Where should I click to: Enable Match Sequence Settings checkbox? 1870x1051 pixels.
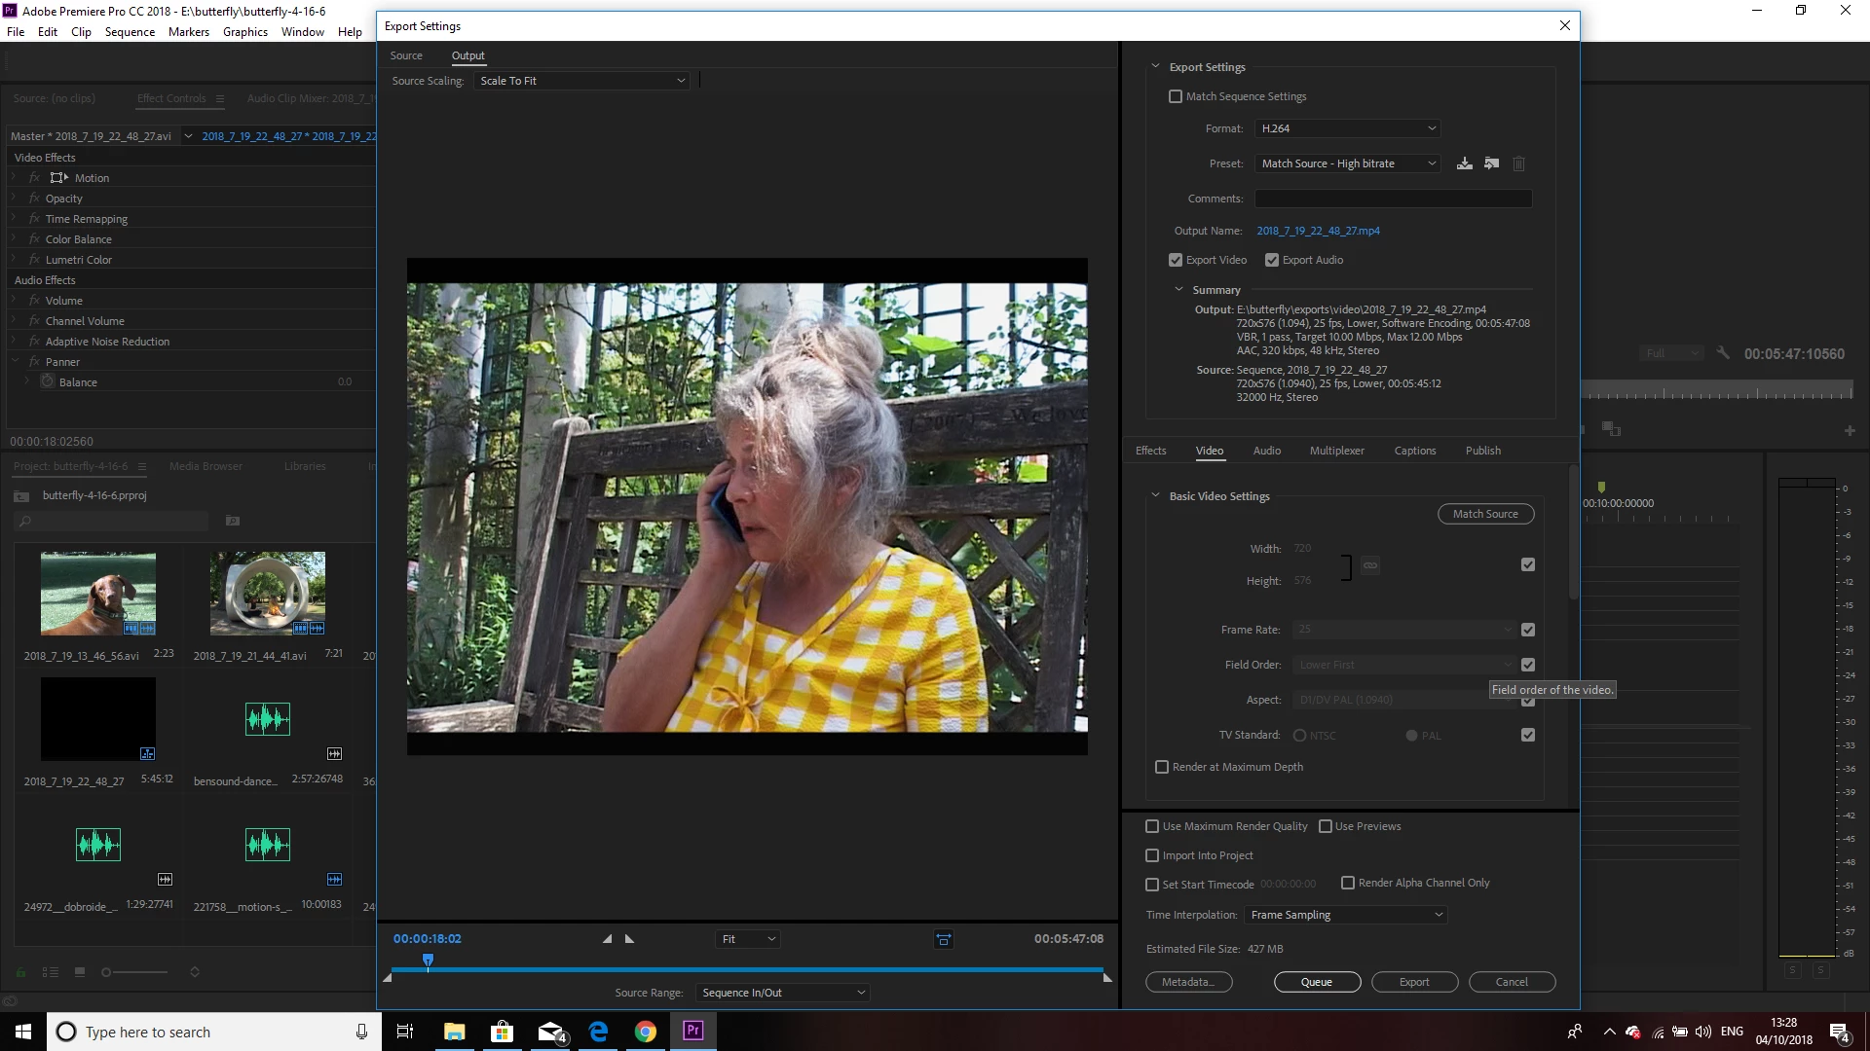click(1176, 96)
